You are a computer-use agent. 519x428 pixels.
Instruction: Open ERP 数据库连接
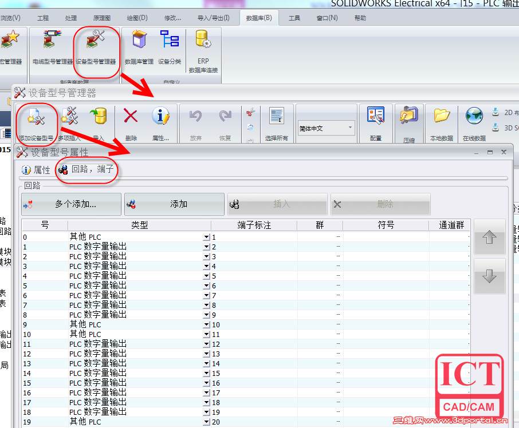(x=203, y=51)
